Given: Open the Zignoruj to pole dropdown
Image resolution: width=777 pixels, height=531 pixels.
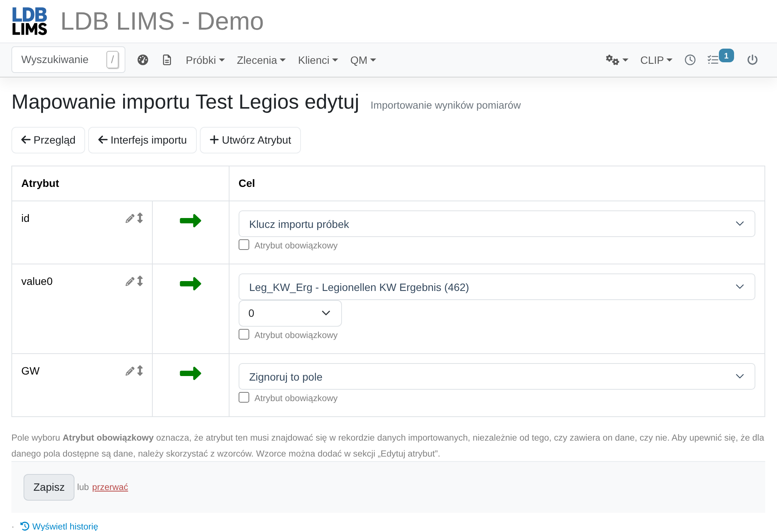Looking at the screenshot, I should pos(497,376).
